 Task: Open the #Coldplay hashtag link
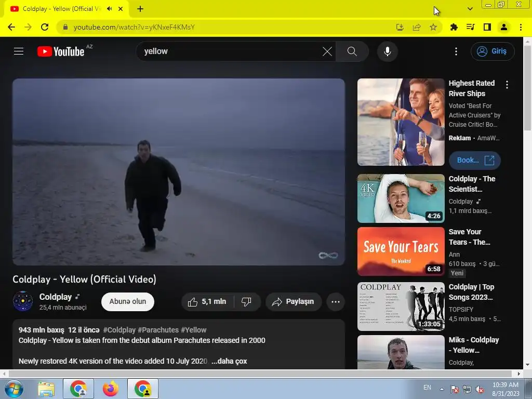119,330
